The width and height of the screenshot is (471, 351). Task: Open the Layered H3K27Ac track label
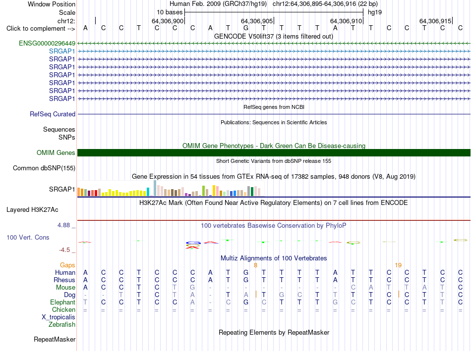point(32,210)
